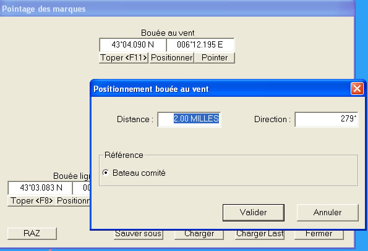Click the Toper <F11> button
Viewport: 368px width, 251px height.
pos(124,57)
